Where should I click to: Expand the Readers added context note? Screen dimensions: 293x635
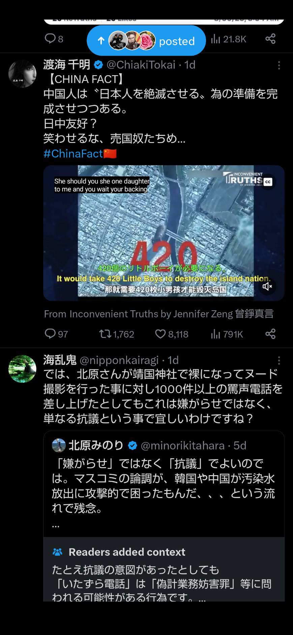(x=164, y=570)
